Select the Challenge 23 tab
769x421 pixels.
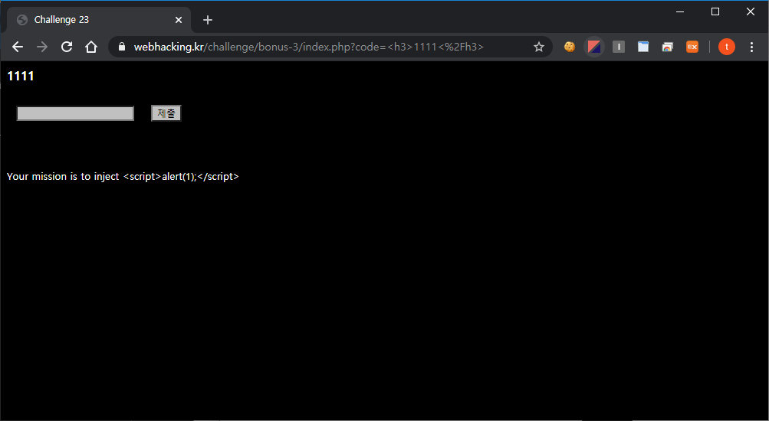(x=99, y=20)
